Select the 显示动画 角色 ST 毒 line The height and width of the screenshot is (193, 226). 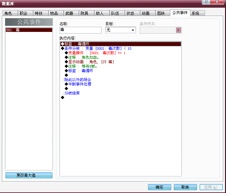121,62
